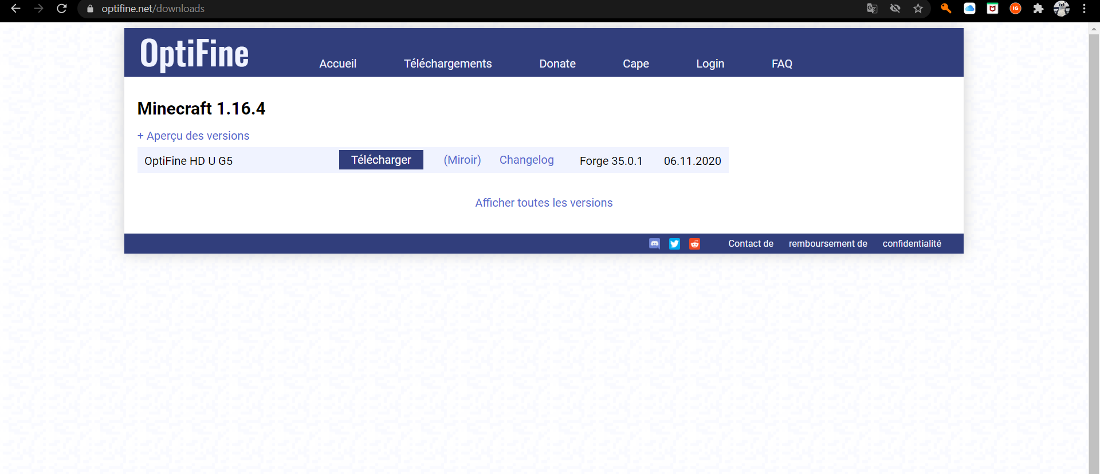Open OptiFine Discord icon in footer
1100x474 pixels.
tap(654, 244)
